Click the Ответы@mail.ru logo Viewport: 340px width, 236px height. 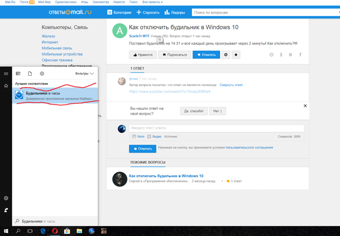(x=70, y=12)
